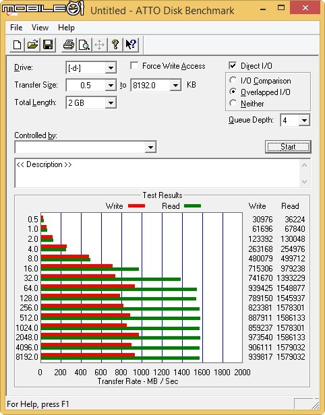Viewport: 325px width, 415px height.
Task: Click the write value 30976
Action: tap(262, 219)
